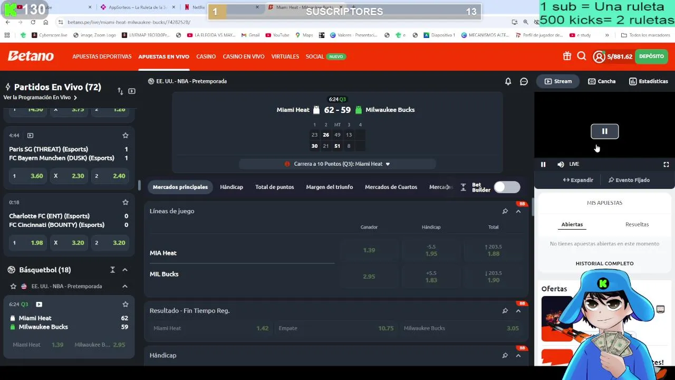Collapse the EE. UU. NBA Pretemporada league list
675x380 pixels.
coord(125,286)
